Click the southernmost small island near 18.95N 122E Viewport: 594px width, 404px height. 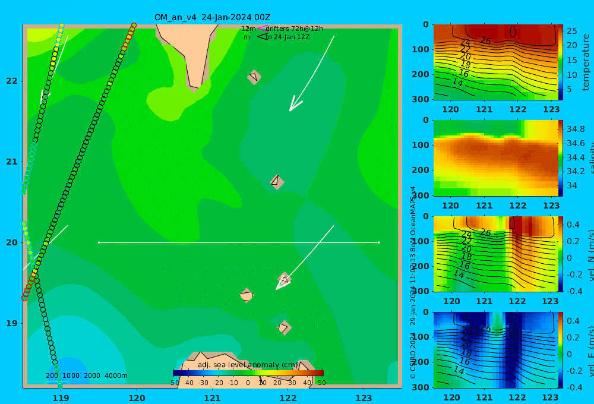(x=284, y=327)
